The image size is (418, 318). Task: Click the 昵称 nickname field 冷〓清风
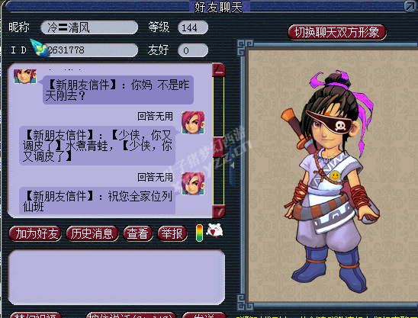[x=89, y=27]
